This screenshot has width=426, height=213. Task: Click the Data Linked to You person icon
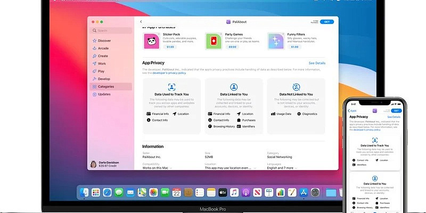[234, 87]
